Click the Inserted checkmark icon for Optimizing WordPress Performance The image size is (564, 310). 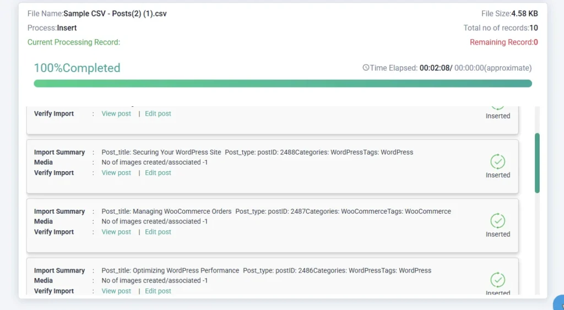pos(498,280)
